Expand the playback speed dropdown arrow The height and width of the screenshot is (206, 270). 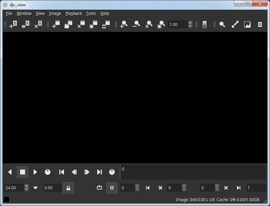35,188
